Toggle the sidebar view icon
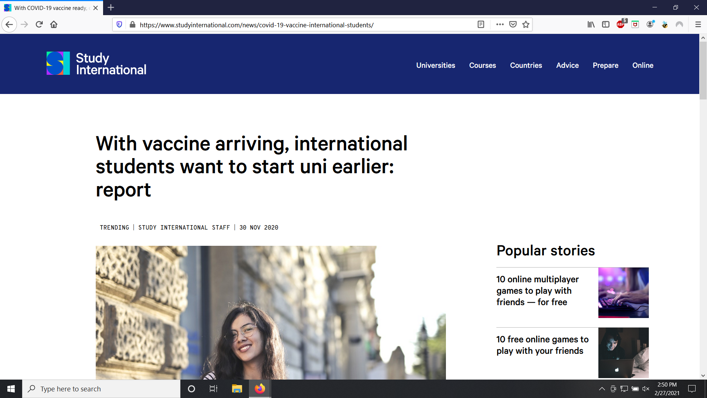Image resolution: width=707 pixels, height=398 pixels. click(x=606, y=25)
